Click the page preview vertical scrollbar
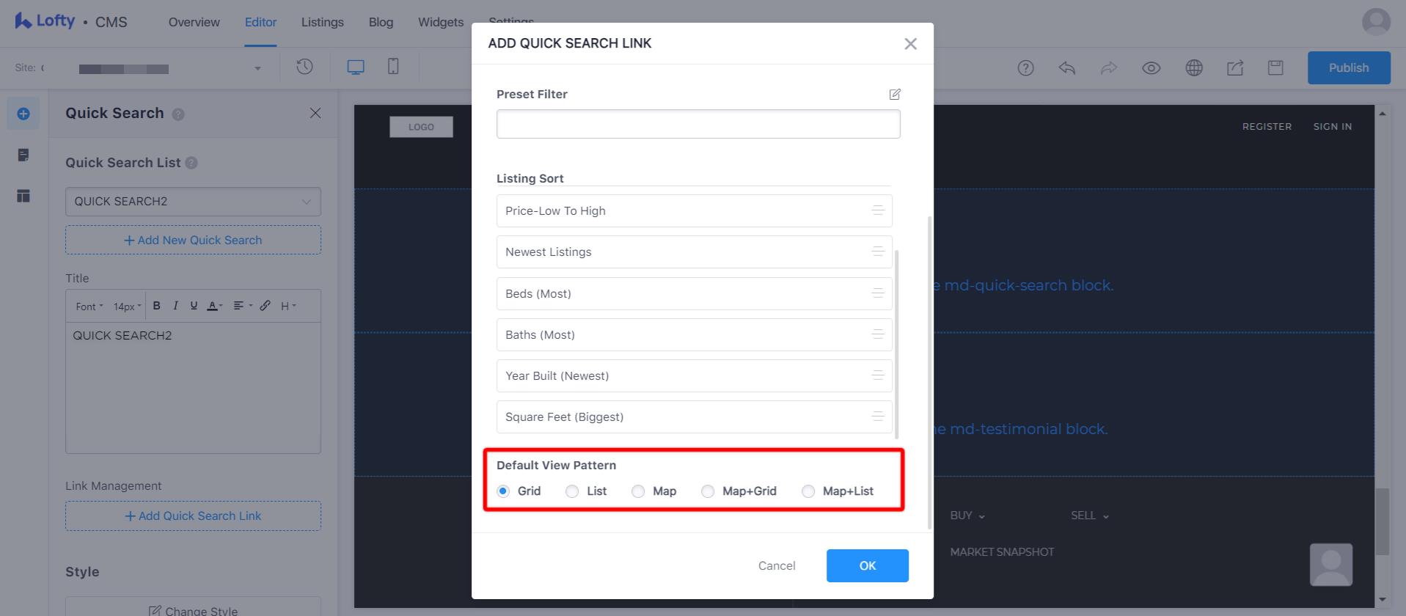 pyautogui.click(x=1382, y=521)
